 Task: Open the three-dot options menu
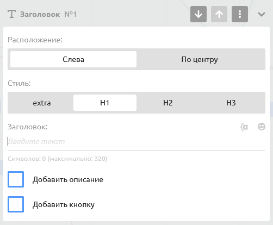point(240,14)
